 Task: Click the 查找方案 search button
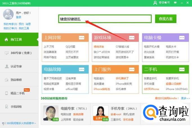[166, 19]
